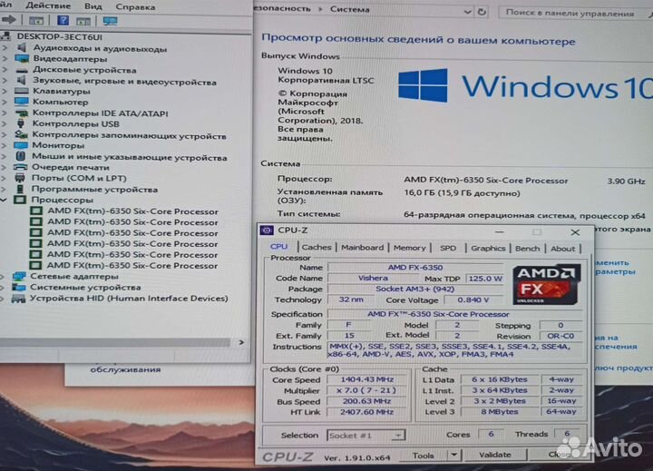Open the Socket #1 selection dropdown
Viewport: 653px width, 471px height.
point(366,436)
